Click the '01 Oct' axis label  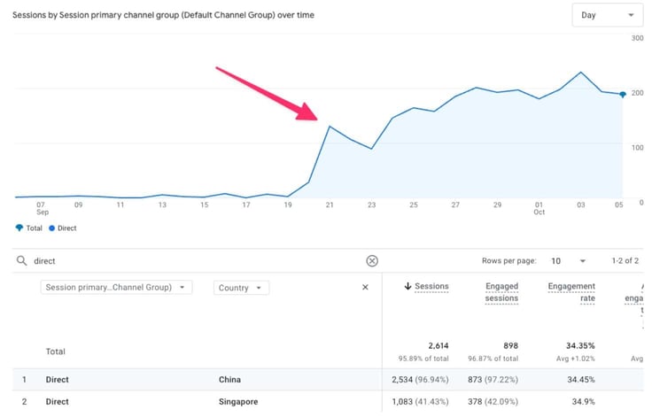pyautogui.click(x=539, y=208)
